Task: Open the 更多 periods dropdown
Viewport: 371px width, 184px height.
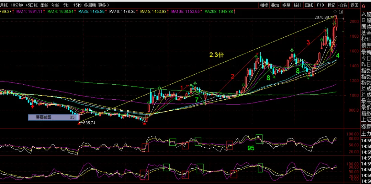Action: 104,5
